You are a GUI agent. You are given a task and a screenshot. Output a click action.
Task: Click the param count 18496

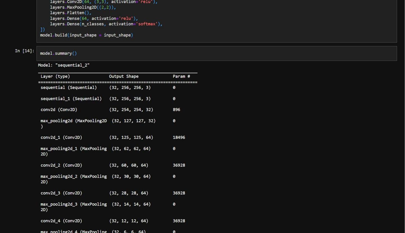[x=179, y=138]
